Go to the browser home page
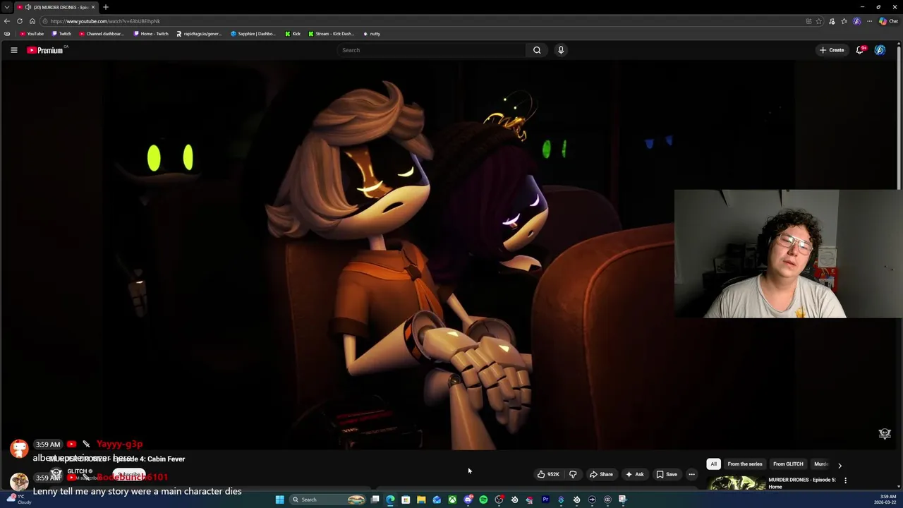The height and width of the screenshot is (508, 903). click(x=32, y=21)
